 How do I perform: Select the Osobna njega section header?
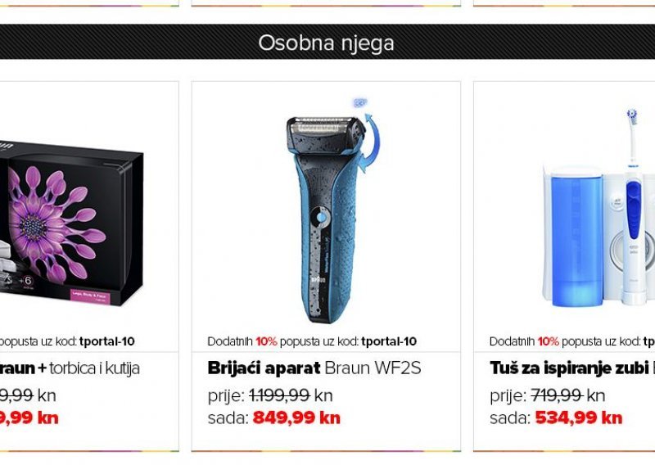tap(326, 43)
